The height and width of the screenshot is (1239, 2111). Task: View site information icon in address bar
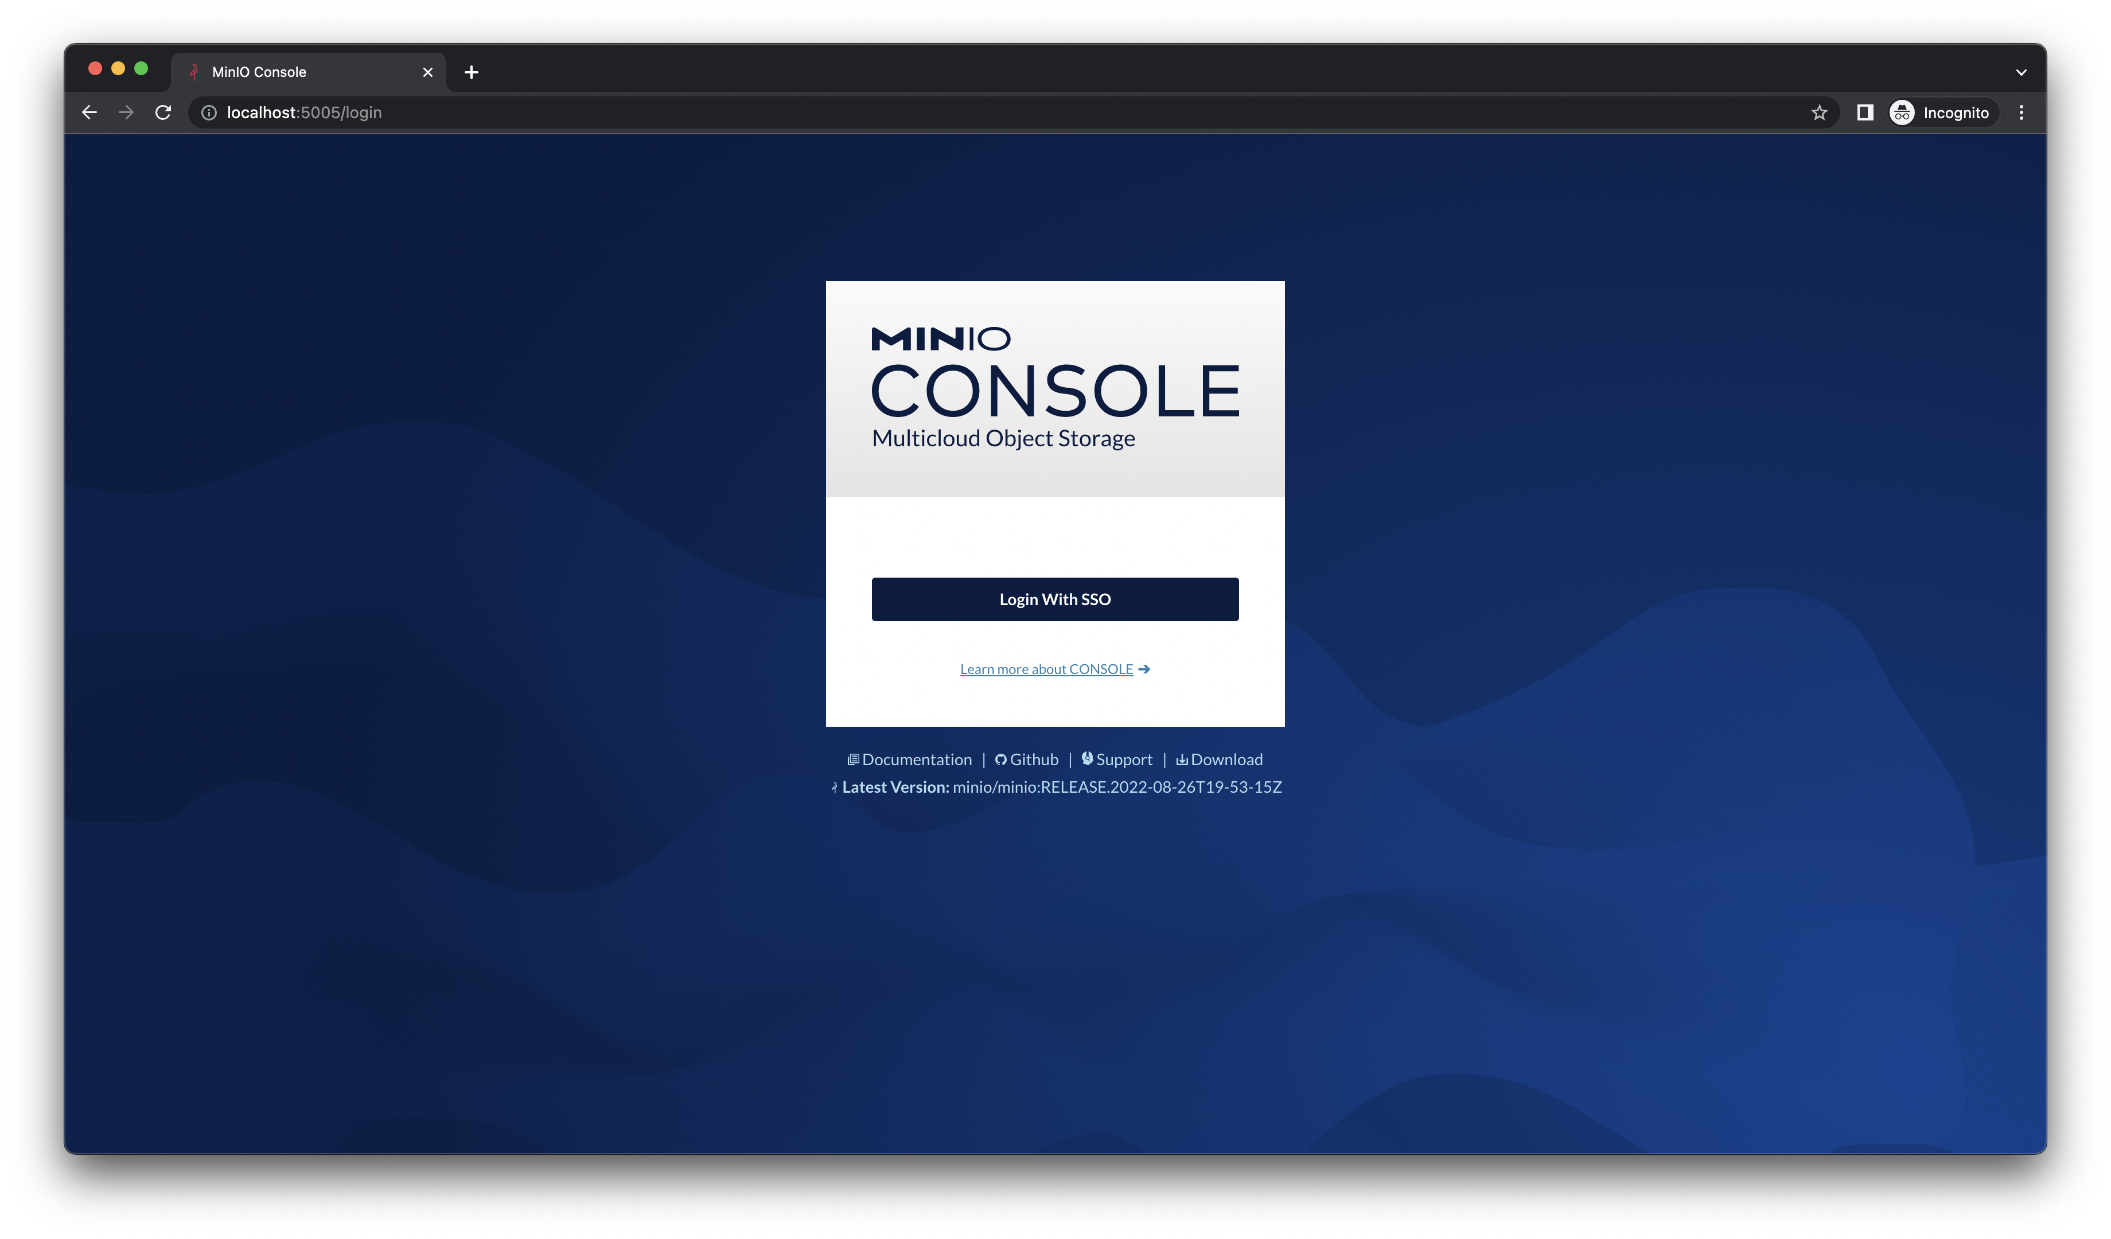(209, 112)
